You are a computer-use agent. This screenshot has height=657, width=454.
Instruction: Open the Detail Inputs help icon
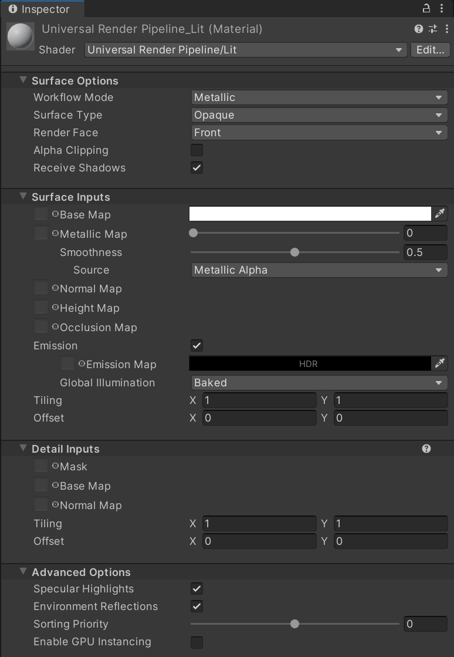click(426, 449)
